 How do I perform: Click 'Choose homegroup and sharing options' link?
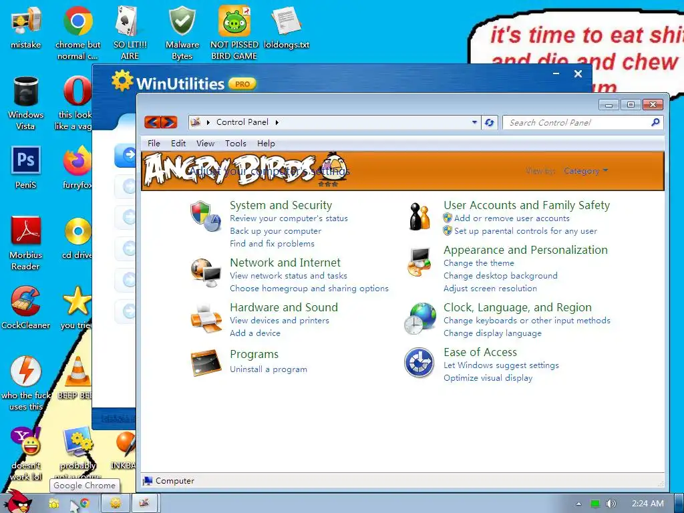pos(309,289)
